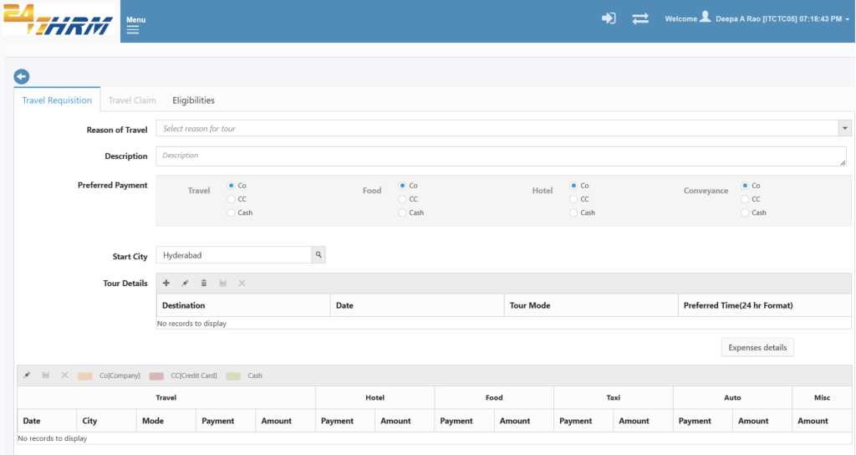Click the sign-in arrow icon in header
The width and height of the screenshot is (856, 455).
tap(609, 18)
